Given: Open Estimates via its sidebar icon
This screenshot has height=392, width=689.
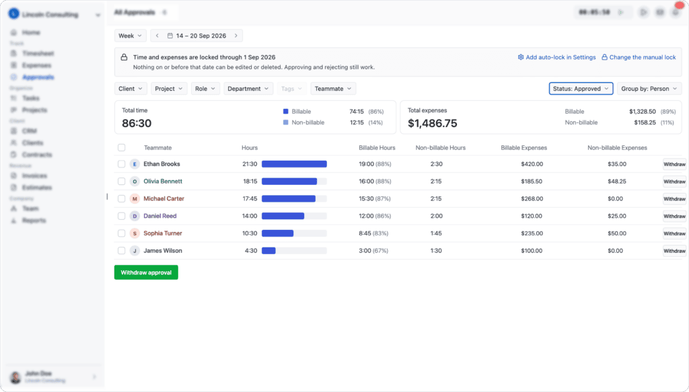Looking at the screenshot, I should point(13,188).
